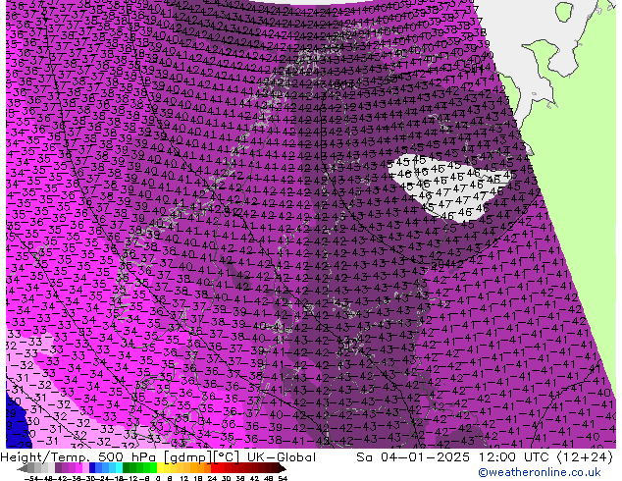The height and width of the screenshot is (481, 622).
Task: Click the dark green legend swatch near -18
Action: [127, 468]
